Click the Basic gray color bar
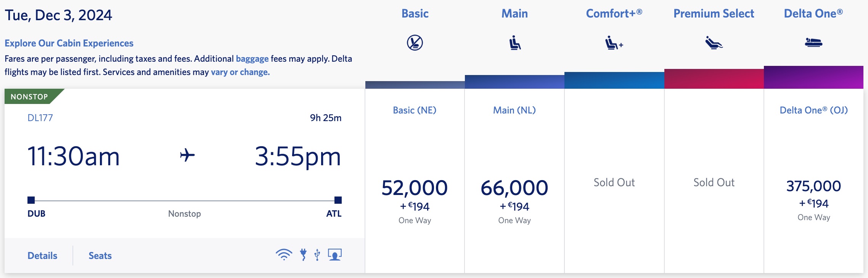Image resolution: width=868 pixels, height=278 pixels. pyautogui.click(x=415, y=85)
